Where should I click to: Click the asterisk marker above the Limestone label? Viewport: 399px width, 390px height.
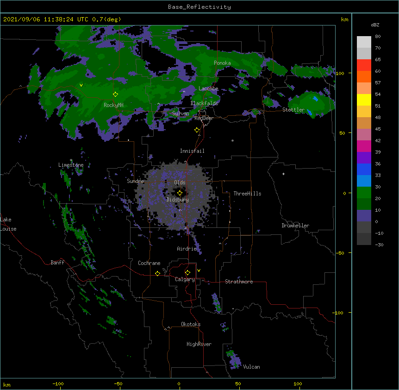tap(71, 160)
